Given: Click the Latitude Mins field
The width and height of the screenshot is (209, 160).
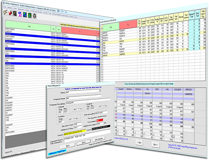Looking at the screenshot, I should coord(66,111).
